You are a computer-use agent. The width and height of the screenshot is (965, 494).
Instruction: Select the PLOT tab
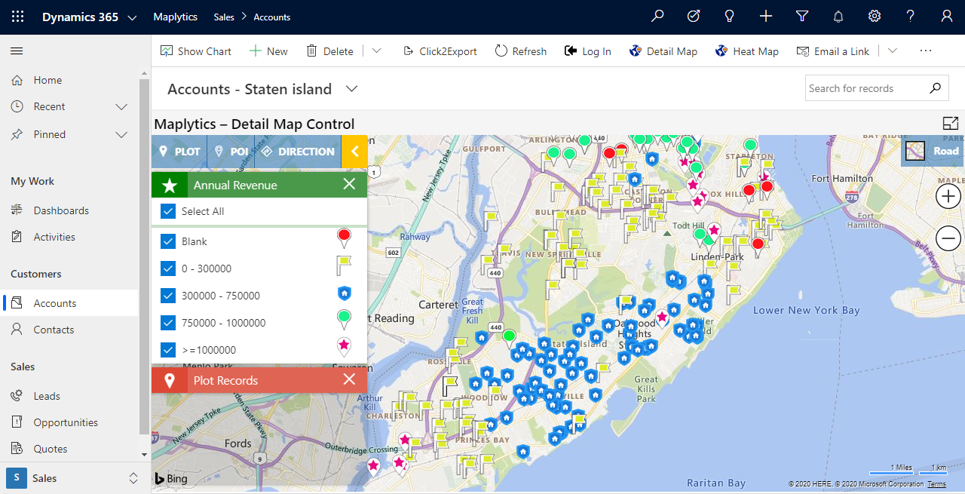pyautogui.click(x=179, y=152)
